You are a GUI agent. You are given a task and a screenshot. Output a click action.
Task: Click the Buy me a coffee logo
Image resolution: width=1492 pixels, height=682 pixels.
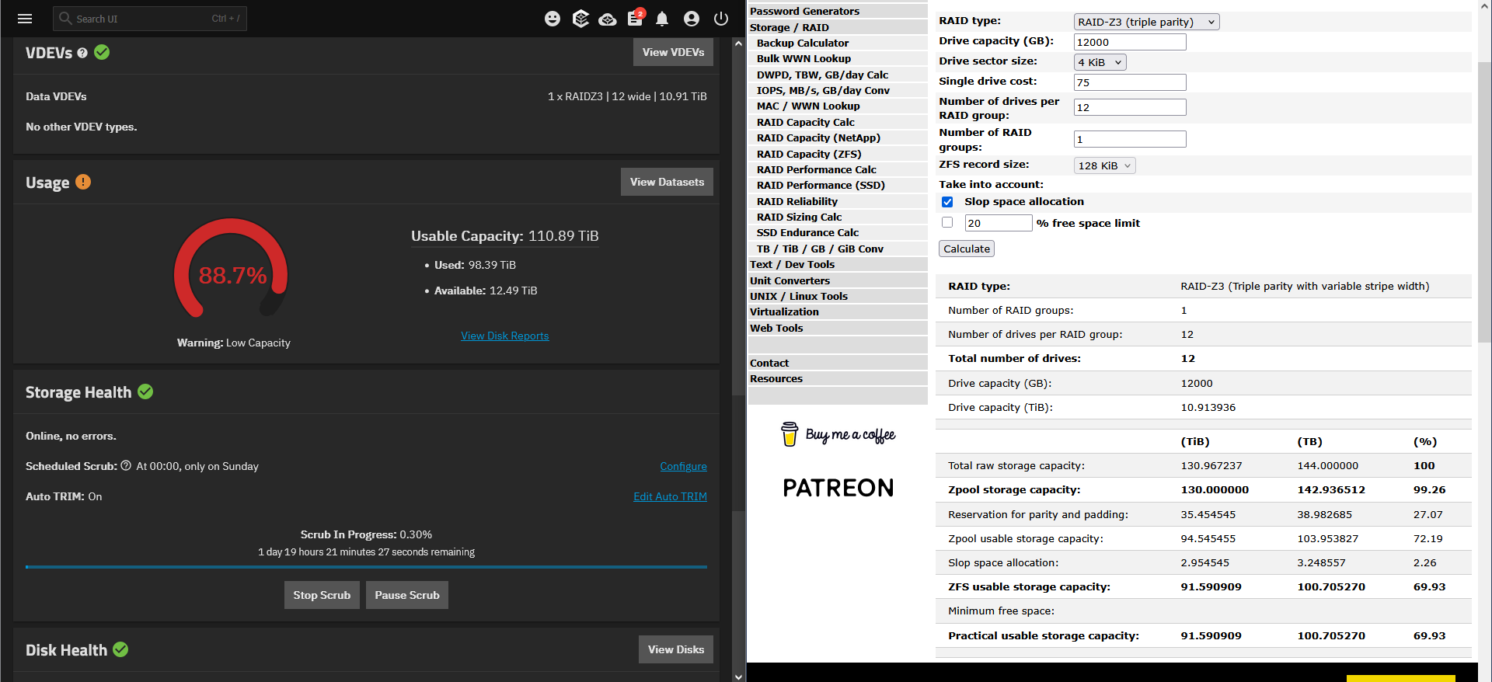coord(838,434)
